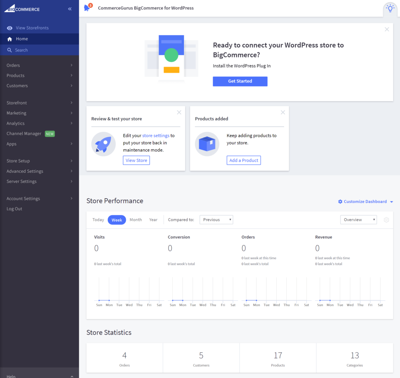Switch to Year tab

pyautogui.click(x=153, y=220)
